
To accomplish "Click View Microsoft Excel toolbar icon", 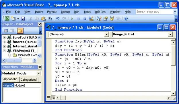I will pyautogui.click(x=7, y=19).
